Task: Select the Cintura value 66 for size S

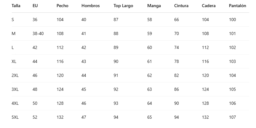Action: 177,20
